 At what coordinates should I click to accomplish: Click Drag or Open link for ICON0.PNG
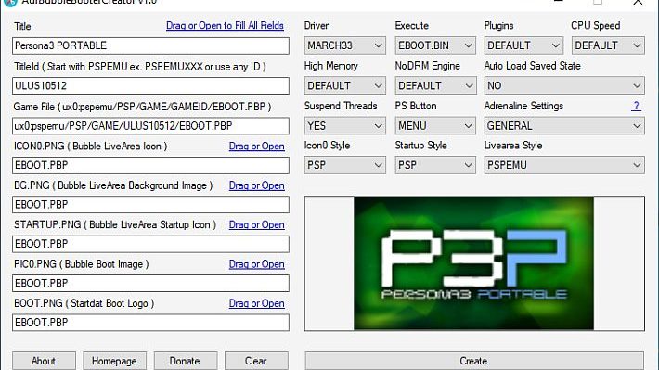257,147
